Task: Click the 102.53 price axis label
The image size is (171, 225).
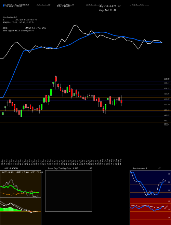Action: [167, 115]
